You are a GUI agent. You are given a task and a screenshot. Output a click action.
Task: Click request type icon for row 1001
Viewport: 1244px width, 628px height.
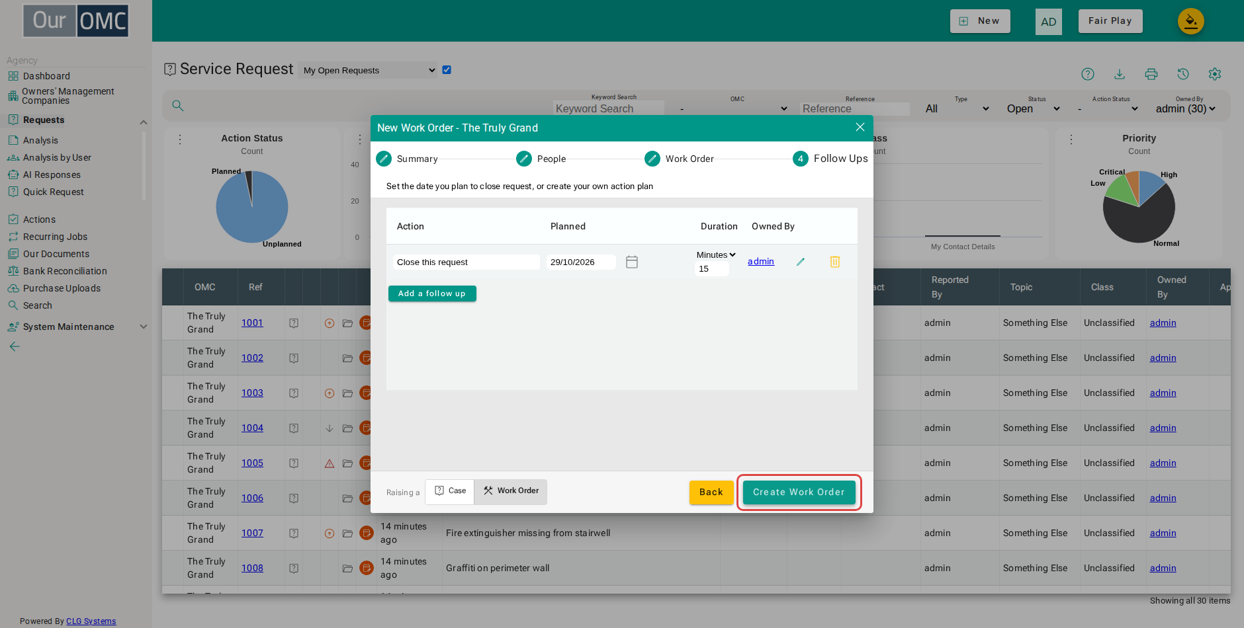(294, 323)
